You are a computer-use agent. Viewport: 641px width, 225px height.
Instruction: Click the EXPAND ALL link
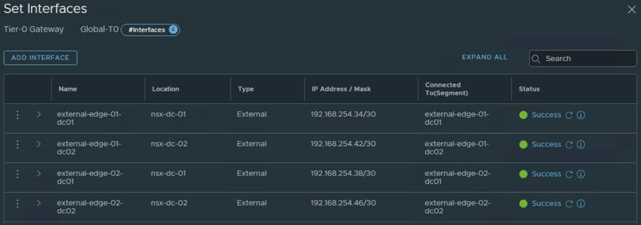tap(484, 57)
